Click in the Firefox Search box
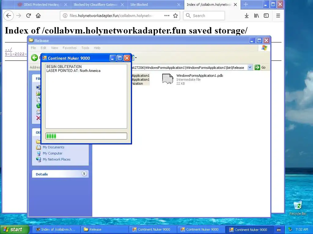 coord(204,16)
